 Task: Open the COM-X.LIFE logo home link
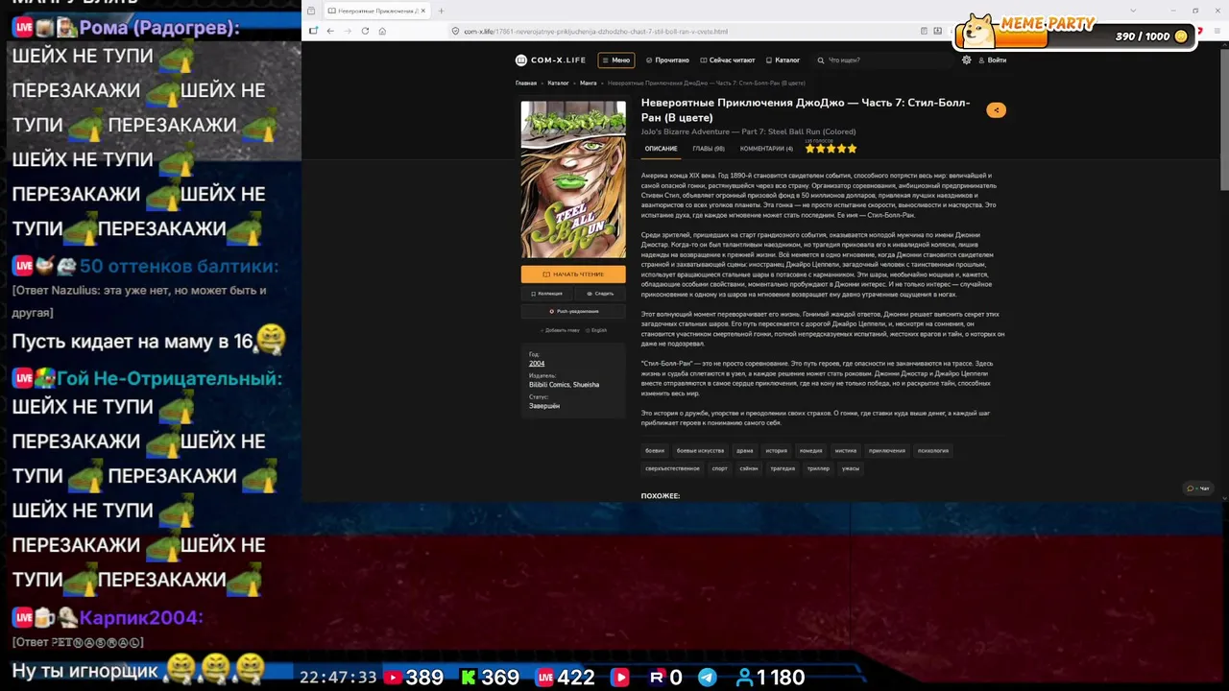point(550,60)
